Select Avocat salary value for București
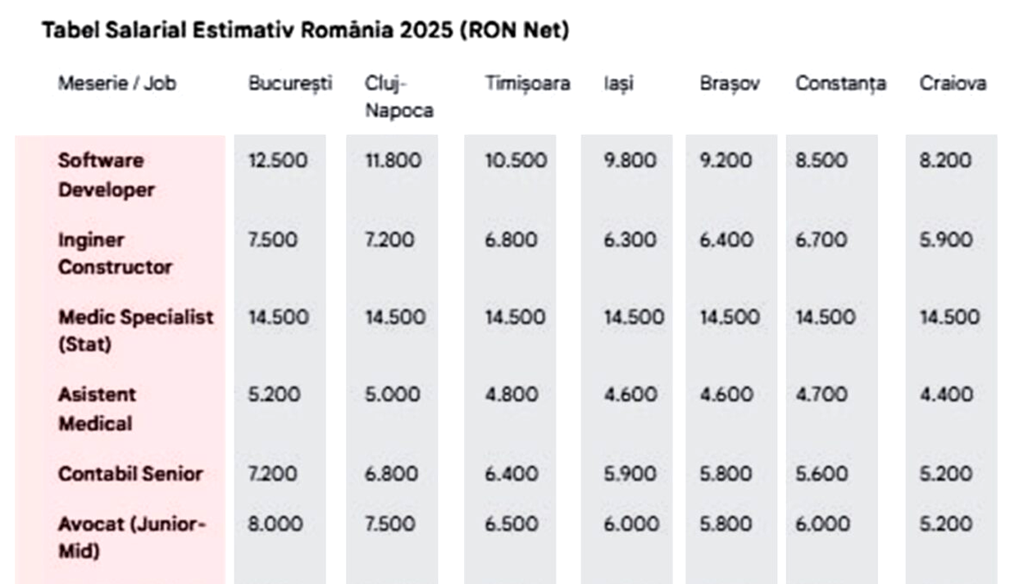Screen dimensions: 1033x584 point(275,524)
